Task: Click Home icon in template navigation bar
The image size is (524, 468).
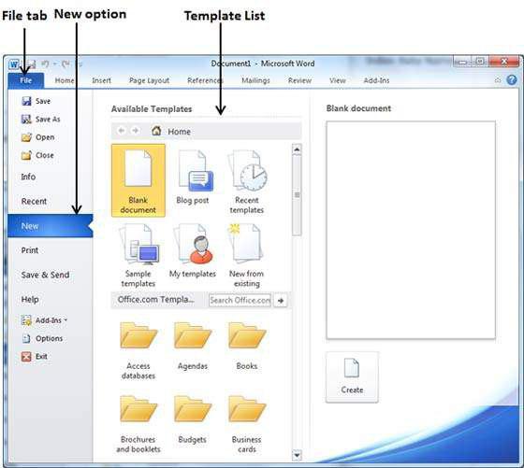Action: [x=156, y=131]
